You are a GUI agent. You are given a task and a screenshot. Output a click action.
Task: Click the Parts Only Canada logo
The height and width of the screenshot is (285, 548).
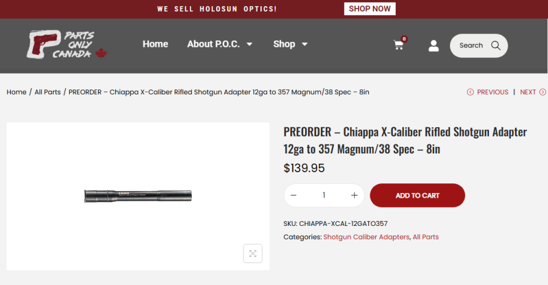click(x=66, y=45)
